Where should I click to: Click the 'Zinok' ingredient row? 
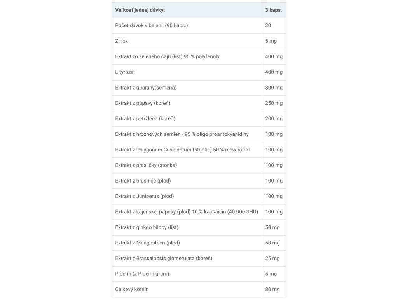(122, 41)
